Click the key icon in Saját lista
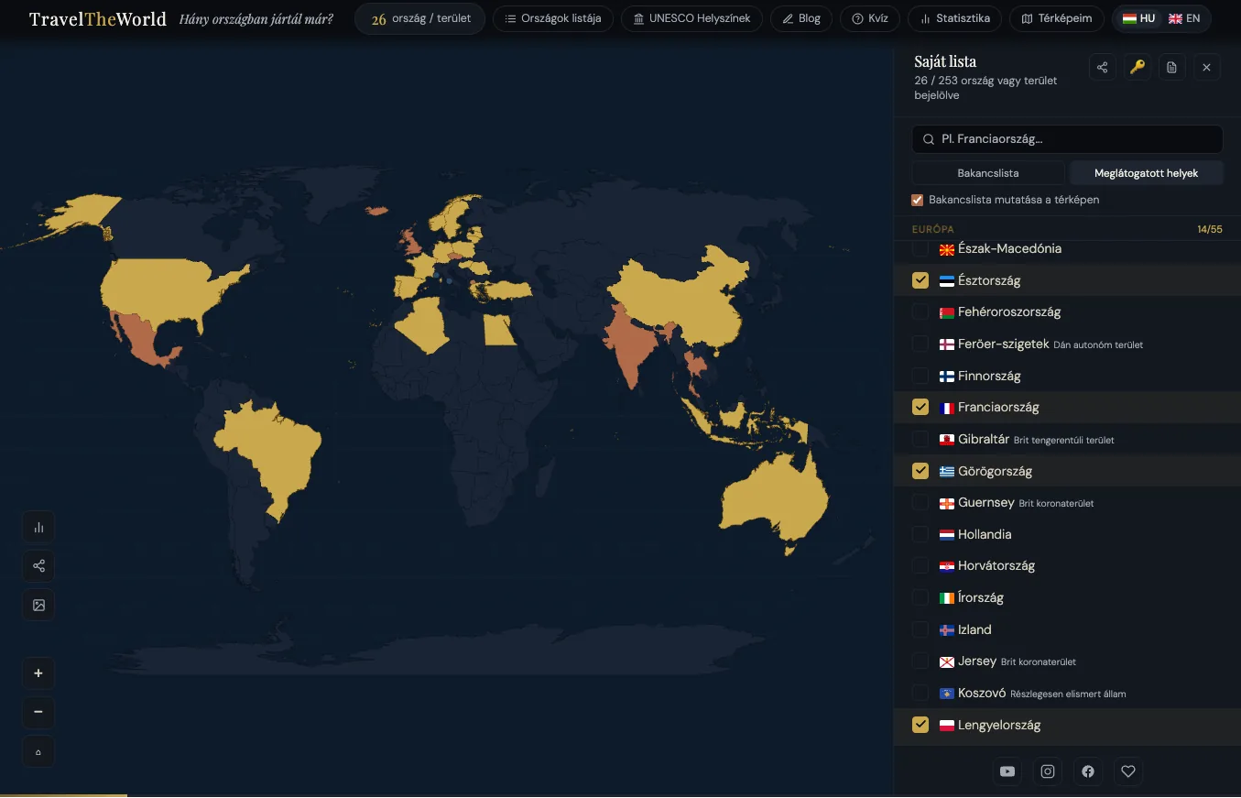This screenshot has width=1241, height=798. coord(1137,67)
